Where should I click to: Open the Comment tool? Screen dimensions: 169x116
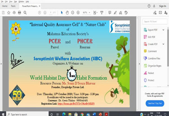(x=150, y=51)
